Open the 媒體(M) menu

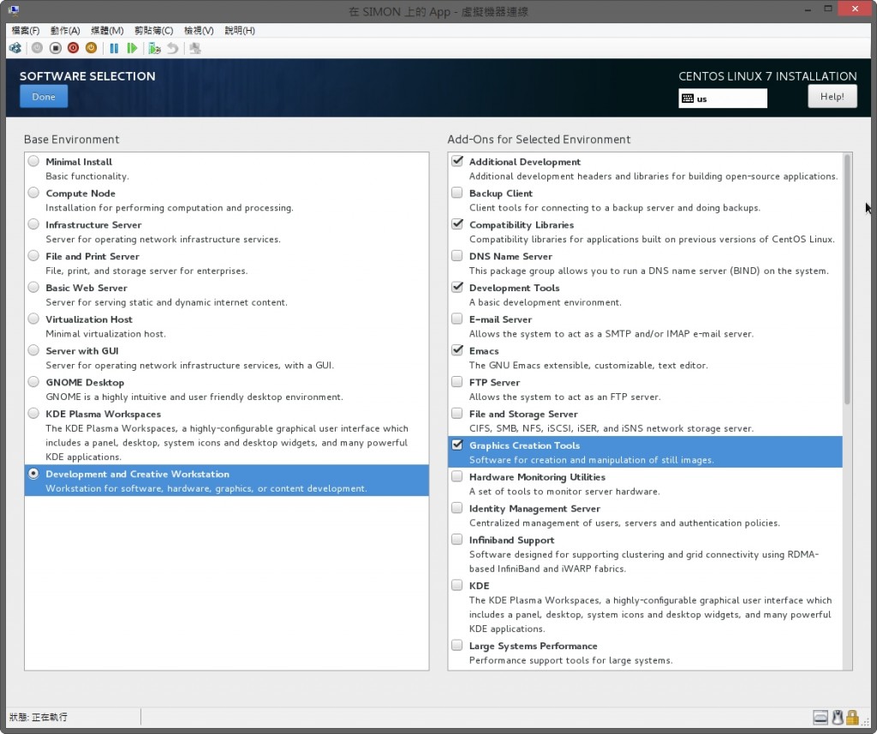click(x=107, y=30)
